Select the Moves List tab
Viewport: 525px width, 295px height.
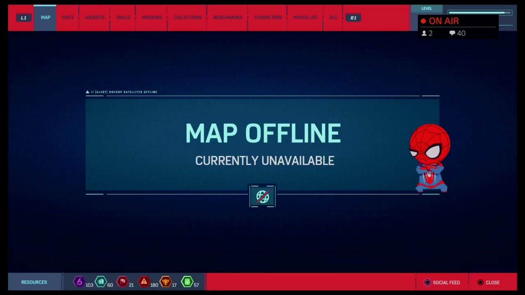(306, 18)
